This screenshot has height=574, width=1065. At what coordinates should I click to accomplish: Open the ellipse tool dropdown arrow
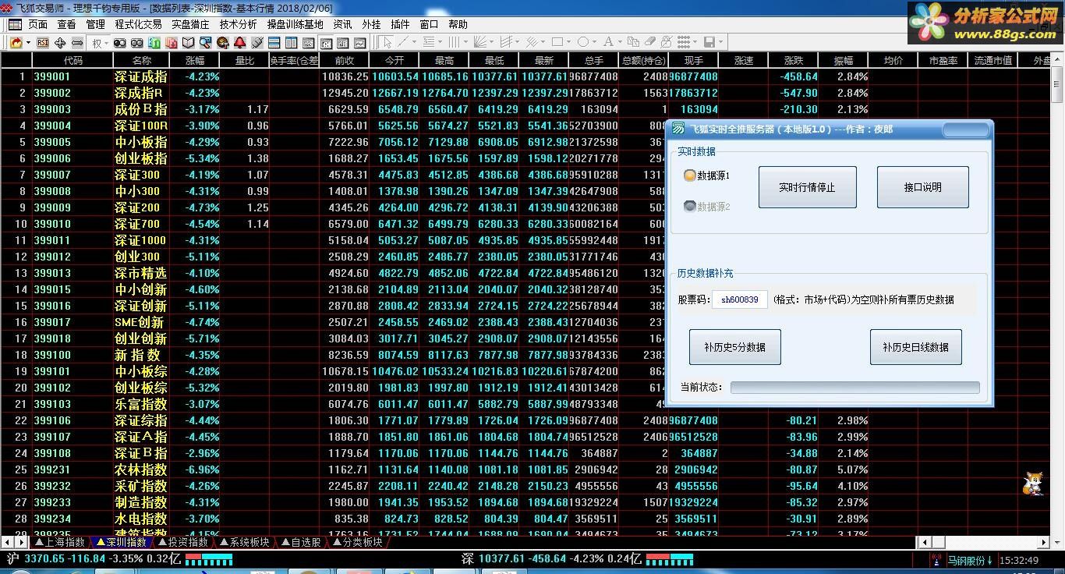click(594, 42)
